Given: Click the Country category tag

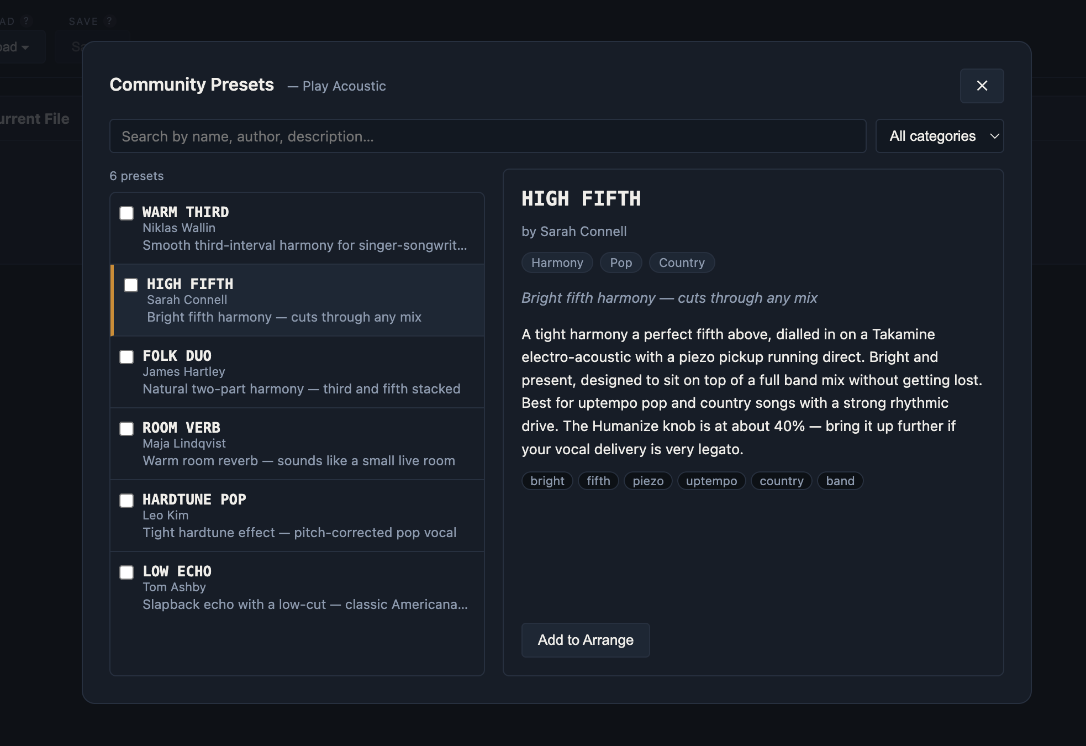Looking at the screenshot, I should (682, 262).
